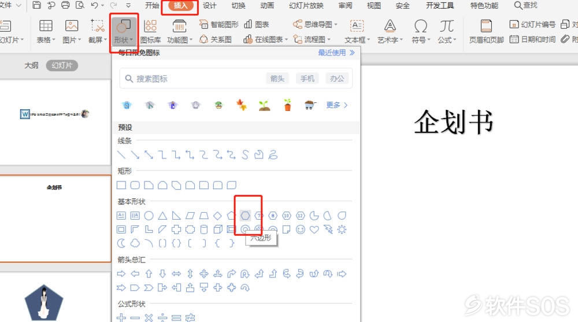Switch to the 插入 ribbon tab
The image size is (578, 322).
point(180,6)
